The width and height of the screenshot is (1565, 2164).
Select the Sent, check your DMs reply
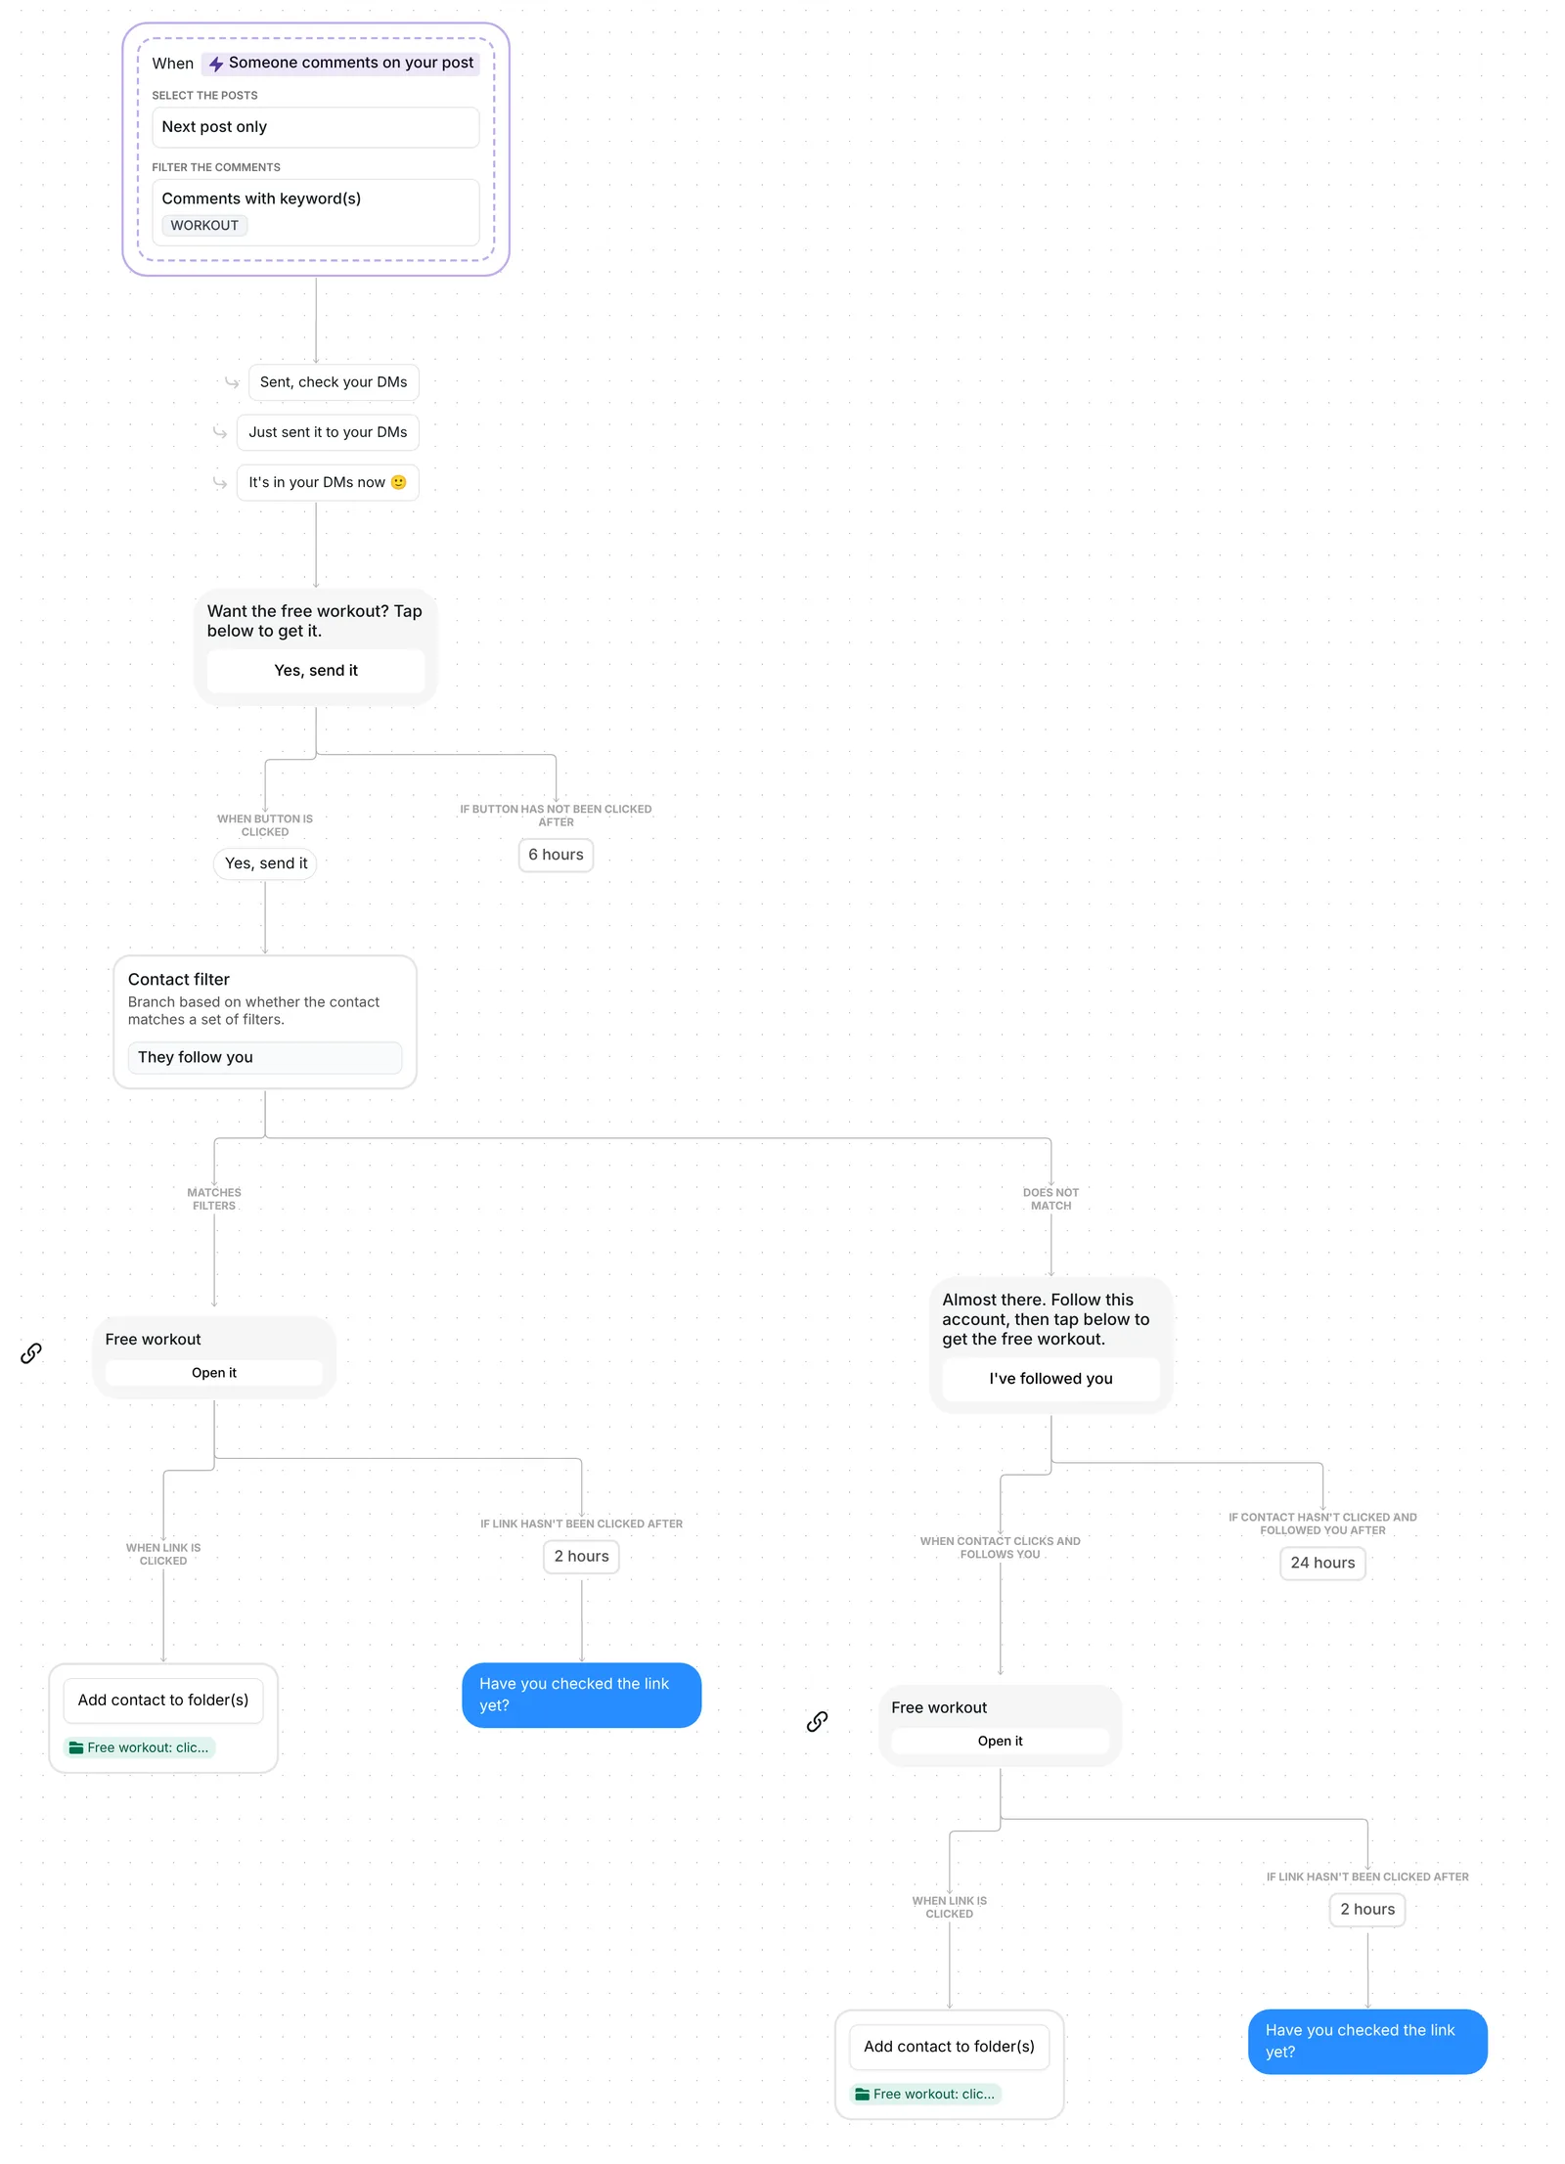(334, 382)
